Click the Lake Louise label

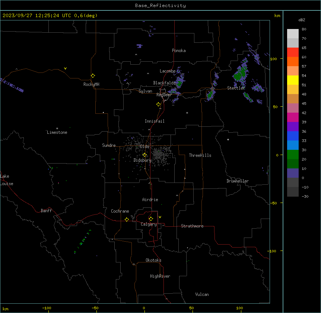pyautogui.click(x=7, y=180)
